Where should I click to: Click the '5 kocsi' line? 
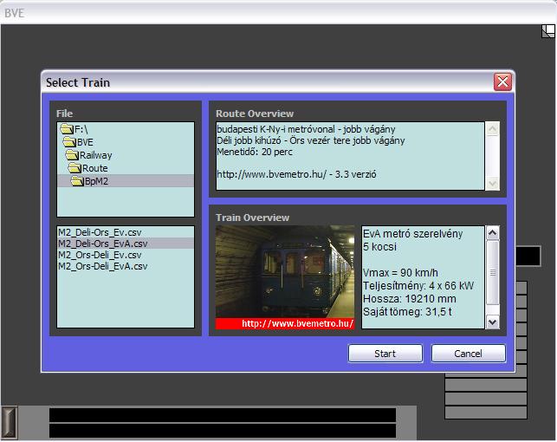click(379, 247)
